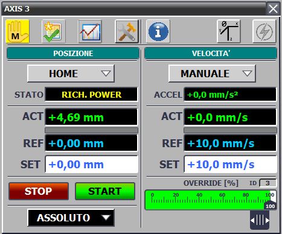The width and height of the screenshot is (282, 234).
Task: Open the tools and wrench settings icon
Action: pyautogui.click(x=127, y=31)
